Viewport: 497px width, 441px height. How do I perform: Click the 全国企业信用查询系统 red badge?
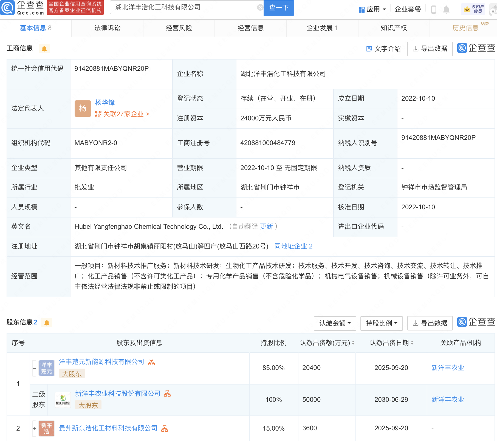point(75,7)
